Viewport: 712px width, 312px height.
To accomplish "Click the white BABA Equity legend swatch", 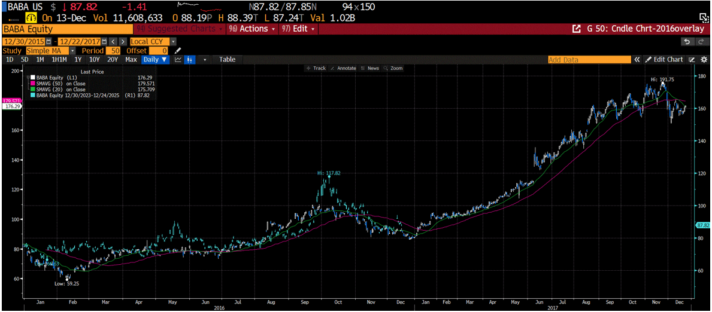I will [33, 78].
